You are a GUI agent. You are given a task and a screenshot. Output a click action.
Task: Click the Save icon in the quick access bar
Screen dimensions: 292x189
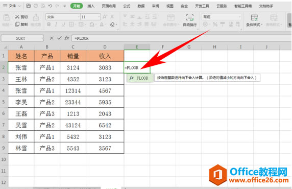28,6
